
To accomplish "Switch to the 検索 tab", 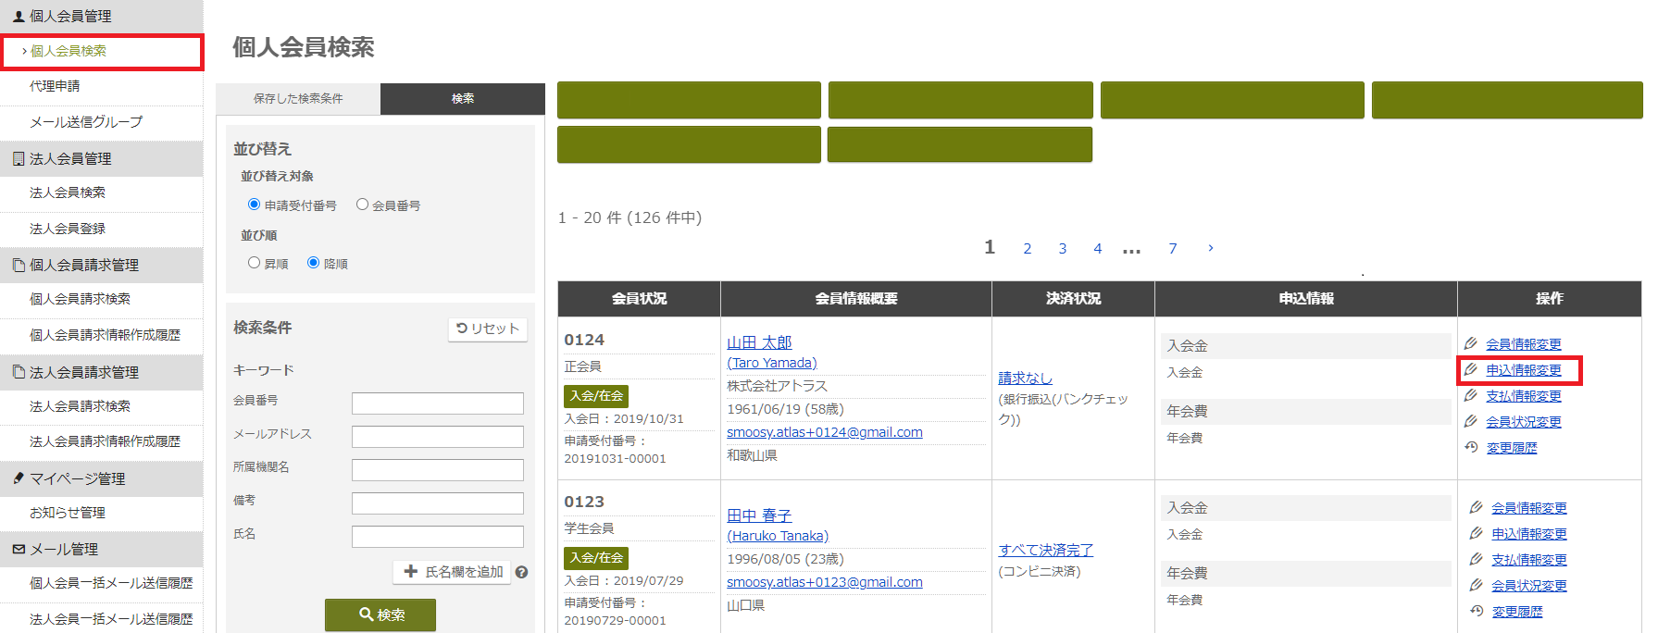I will pos(463,99).
